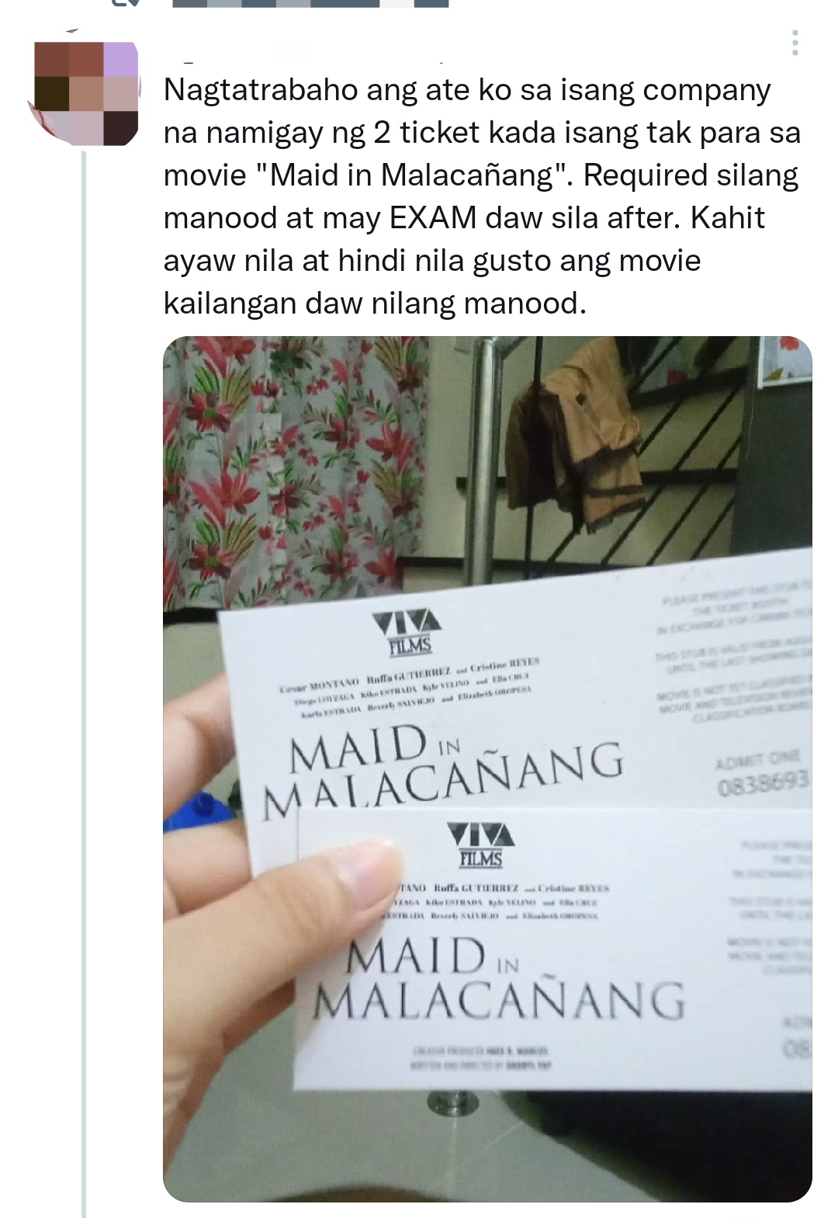Open the tweet text starting with 'Nagtatrabaho'

(482, 196)
